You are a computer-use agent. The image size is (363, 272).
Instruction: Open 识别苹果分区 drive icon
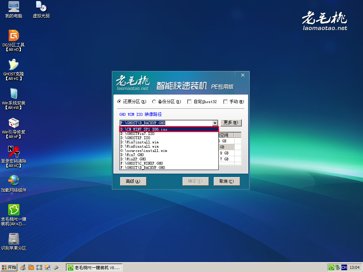point(14,242)
